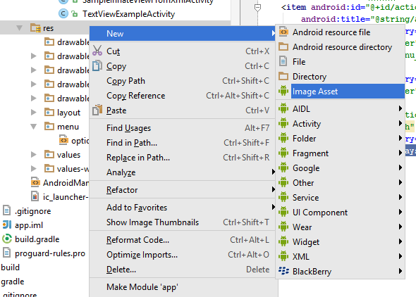Click the Copy clipboard icon
The height and width of the screenshot is (297, 416).
tap(97, 65)
